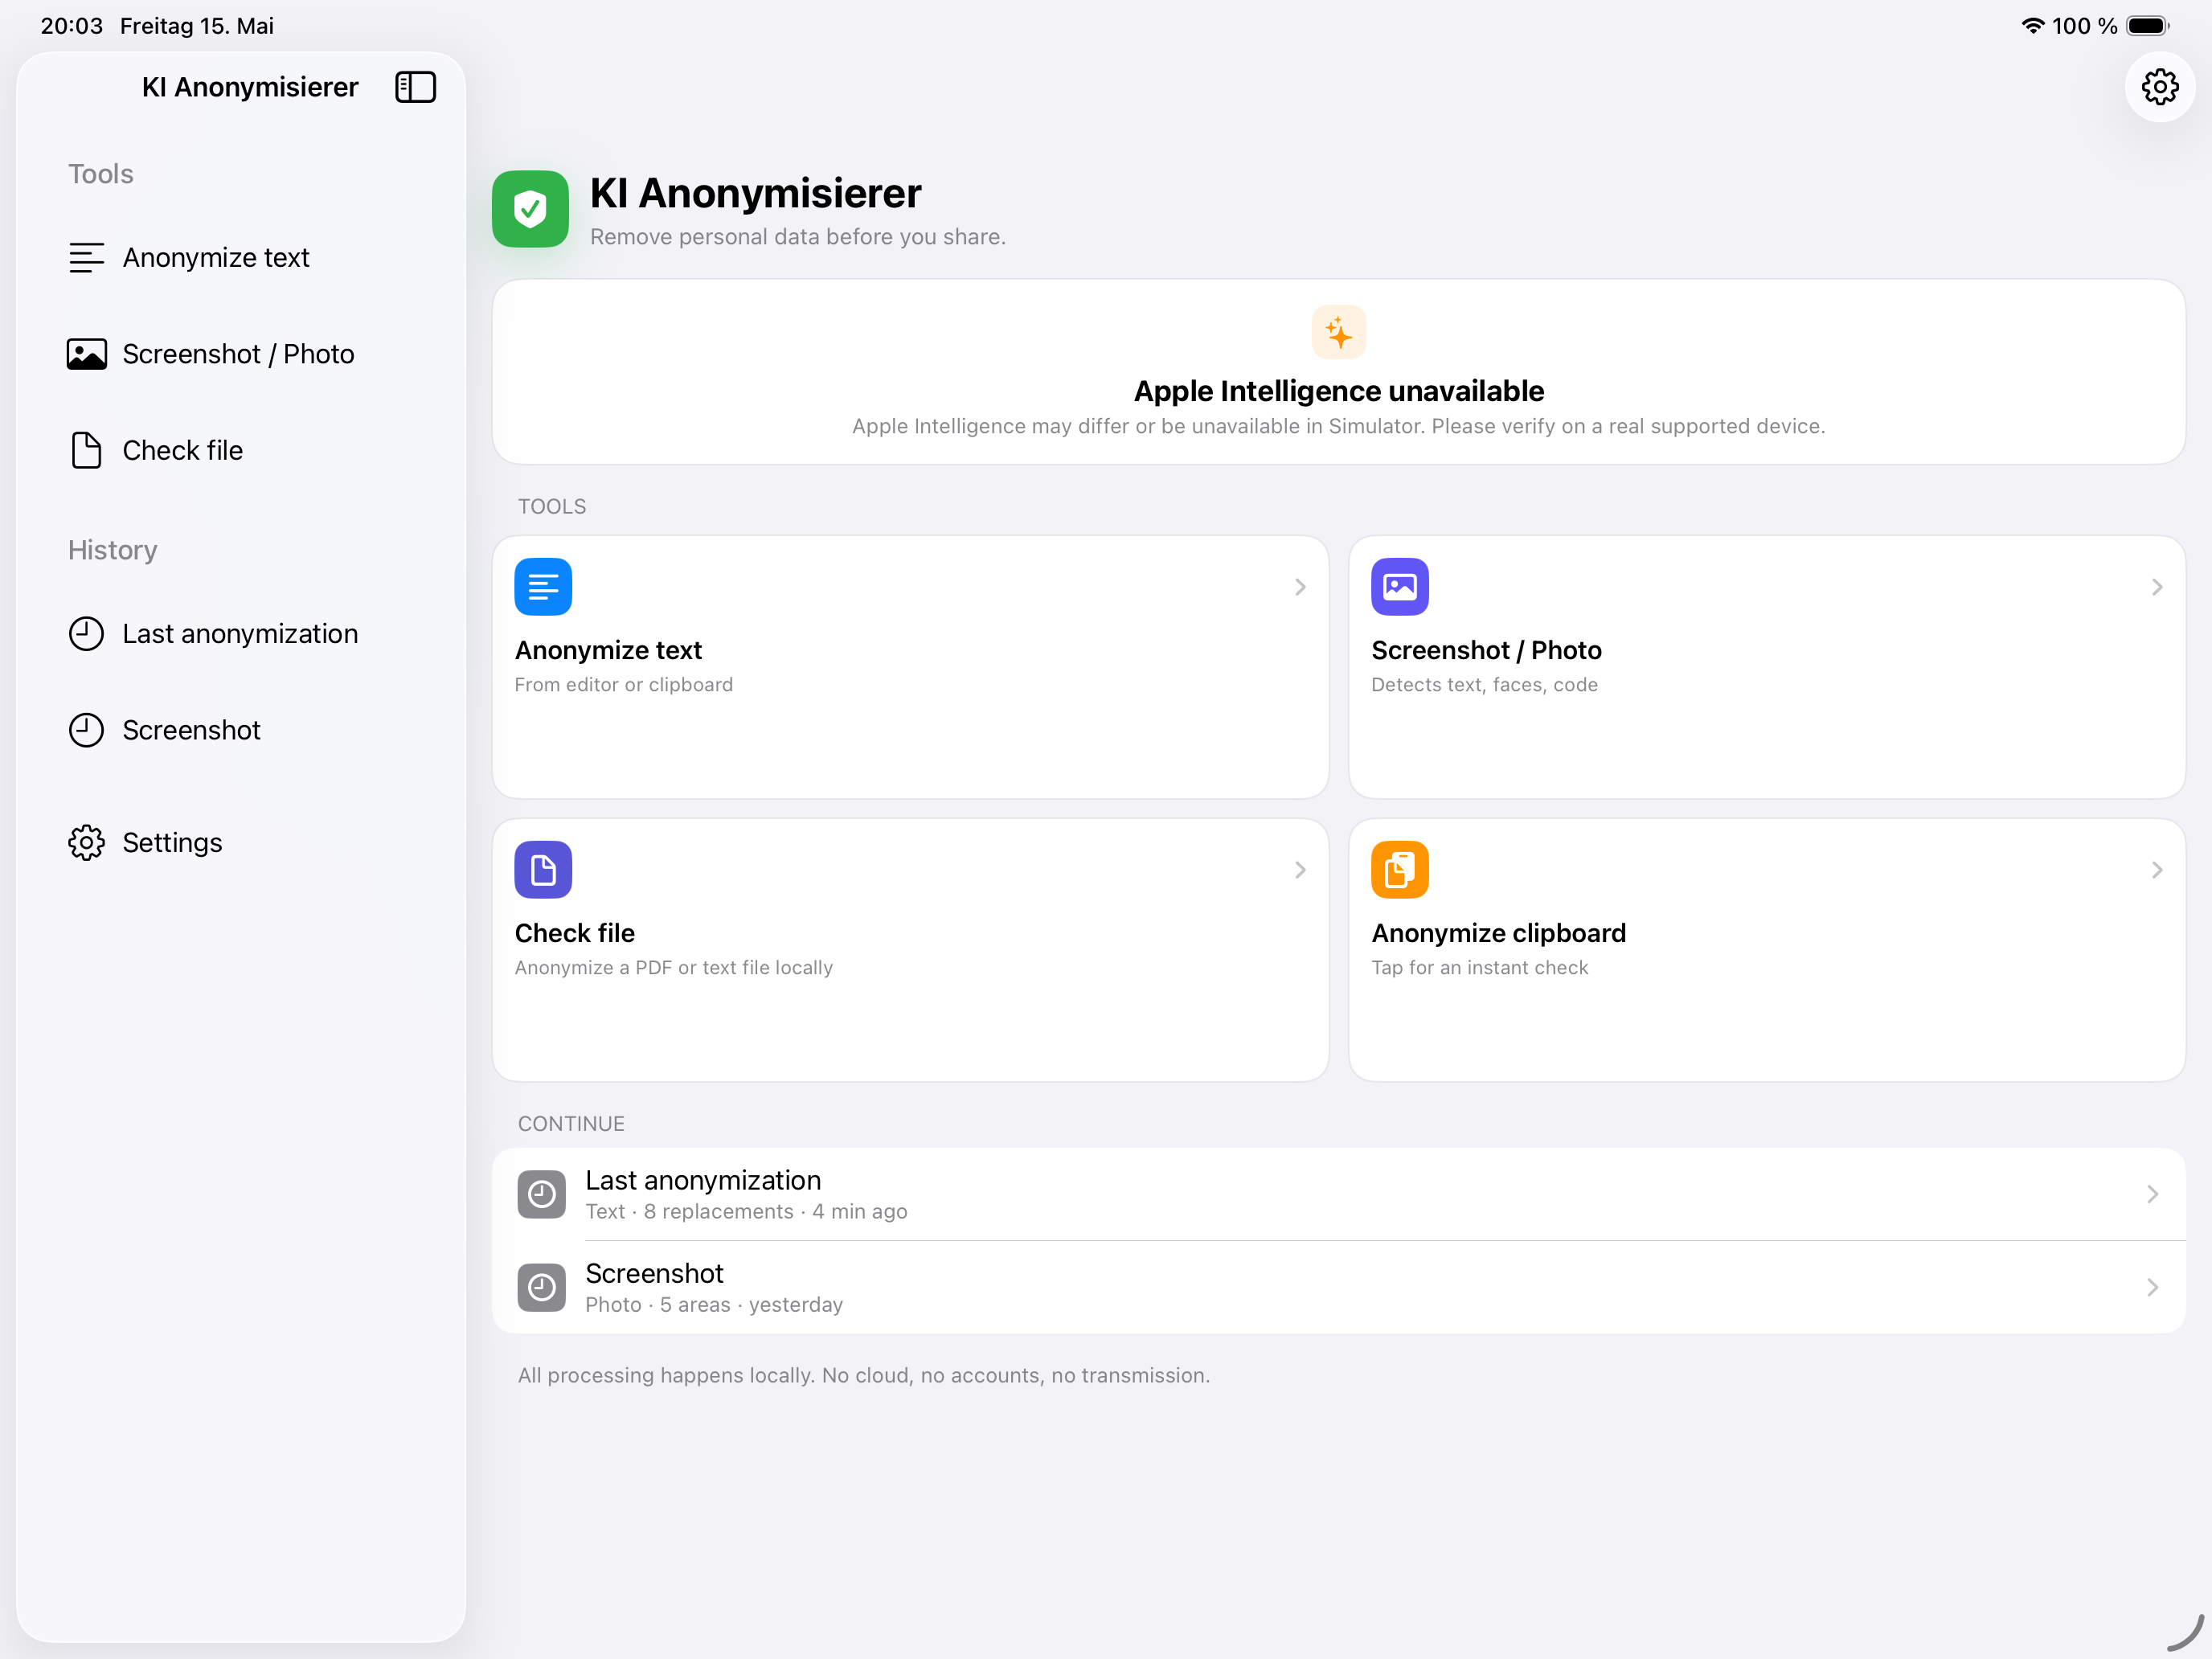Click the 'History' sidebar section header
The width and height of the screenshot is (2212, 1659).
coord(113,550)
